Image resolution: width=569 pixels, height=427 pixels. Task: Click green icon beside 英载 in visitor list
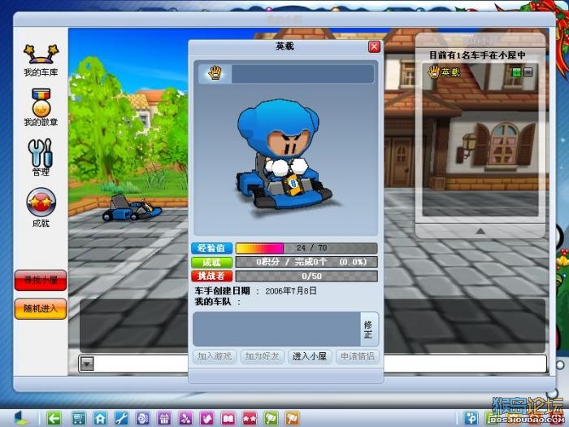516,72
